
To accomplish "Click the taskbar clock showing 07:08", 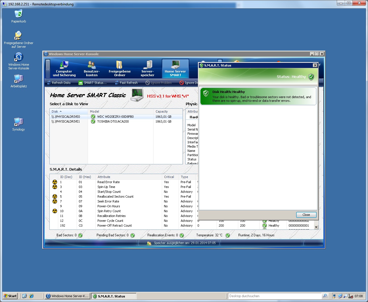I will [359, 296].
